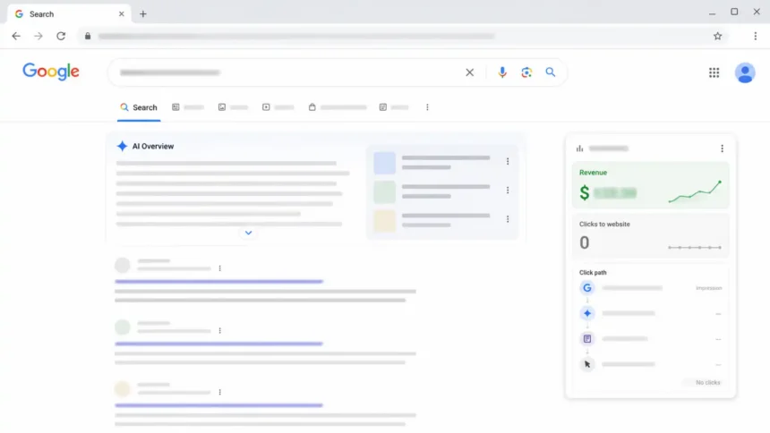Open the Google apps grid
The height and width of the screenshot is (433, 770).
tap(714, 72)
